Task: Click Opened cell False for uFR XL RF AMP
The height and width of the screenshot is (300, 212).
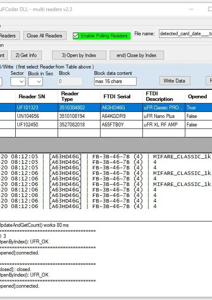Action: pos(198,125)
